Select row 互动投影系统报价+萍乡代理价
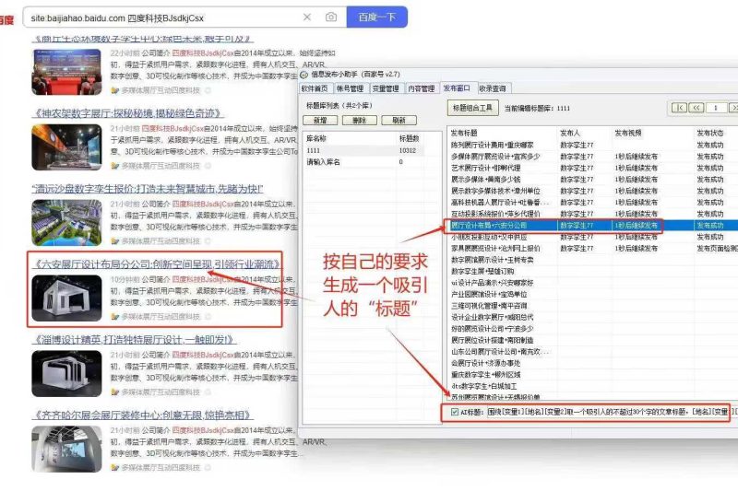The width and height of the screenshot is (738, 491). tap(593, 214)
